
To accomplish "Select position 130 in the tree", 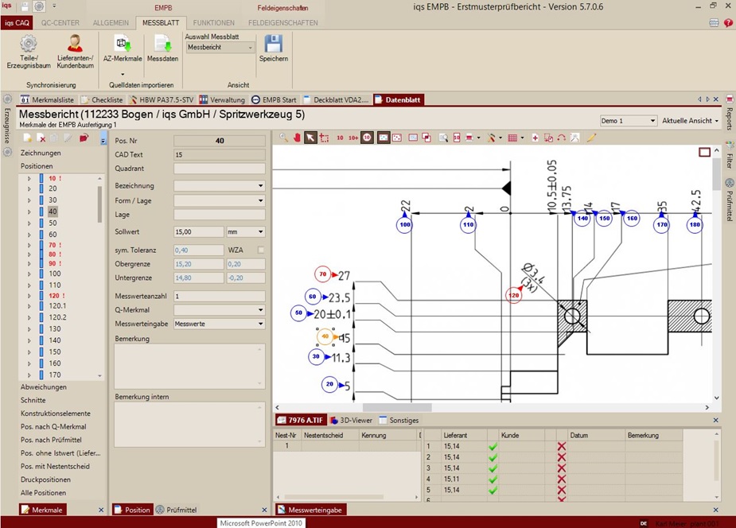I will pos(54,328).
